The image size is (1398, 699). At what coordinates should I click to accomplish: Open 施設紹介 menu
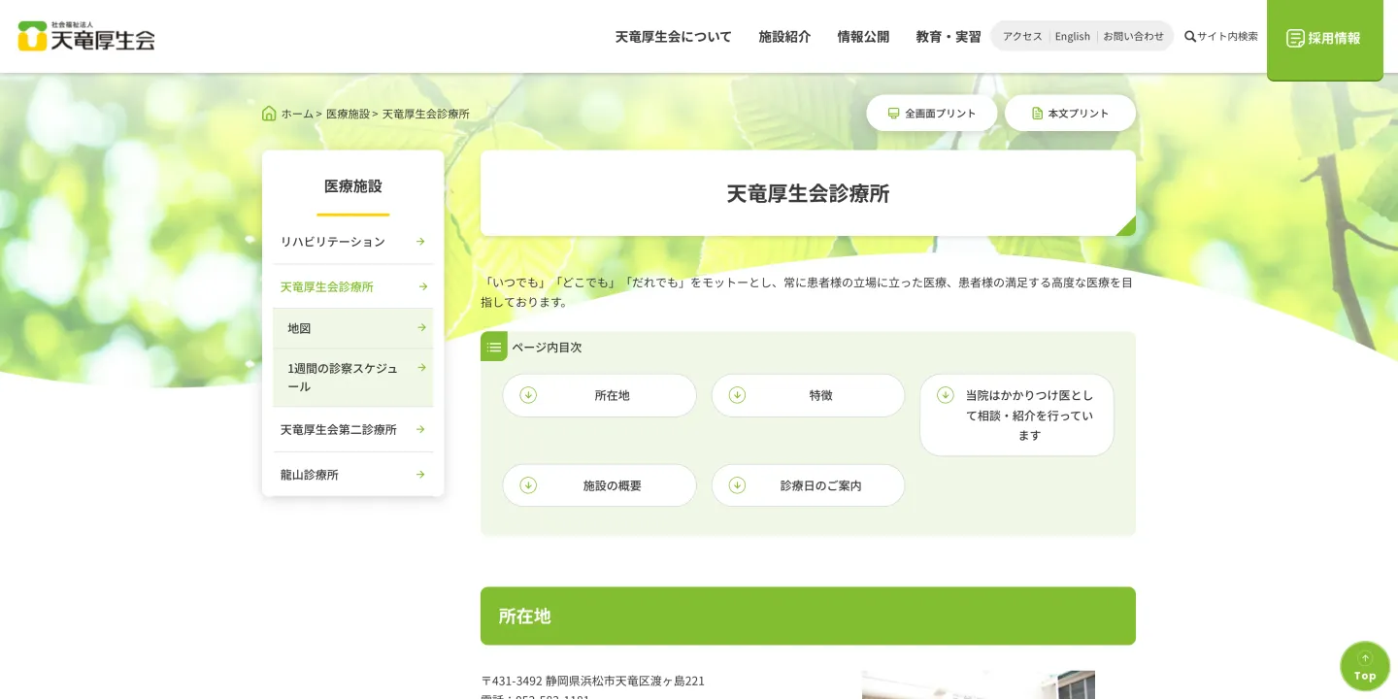coord(784,37)
